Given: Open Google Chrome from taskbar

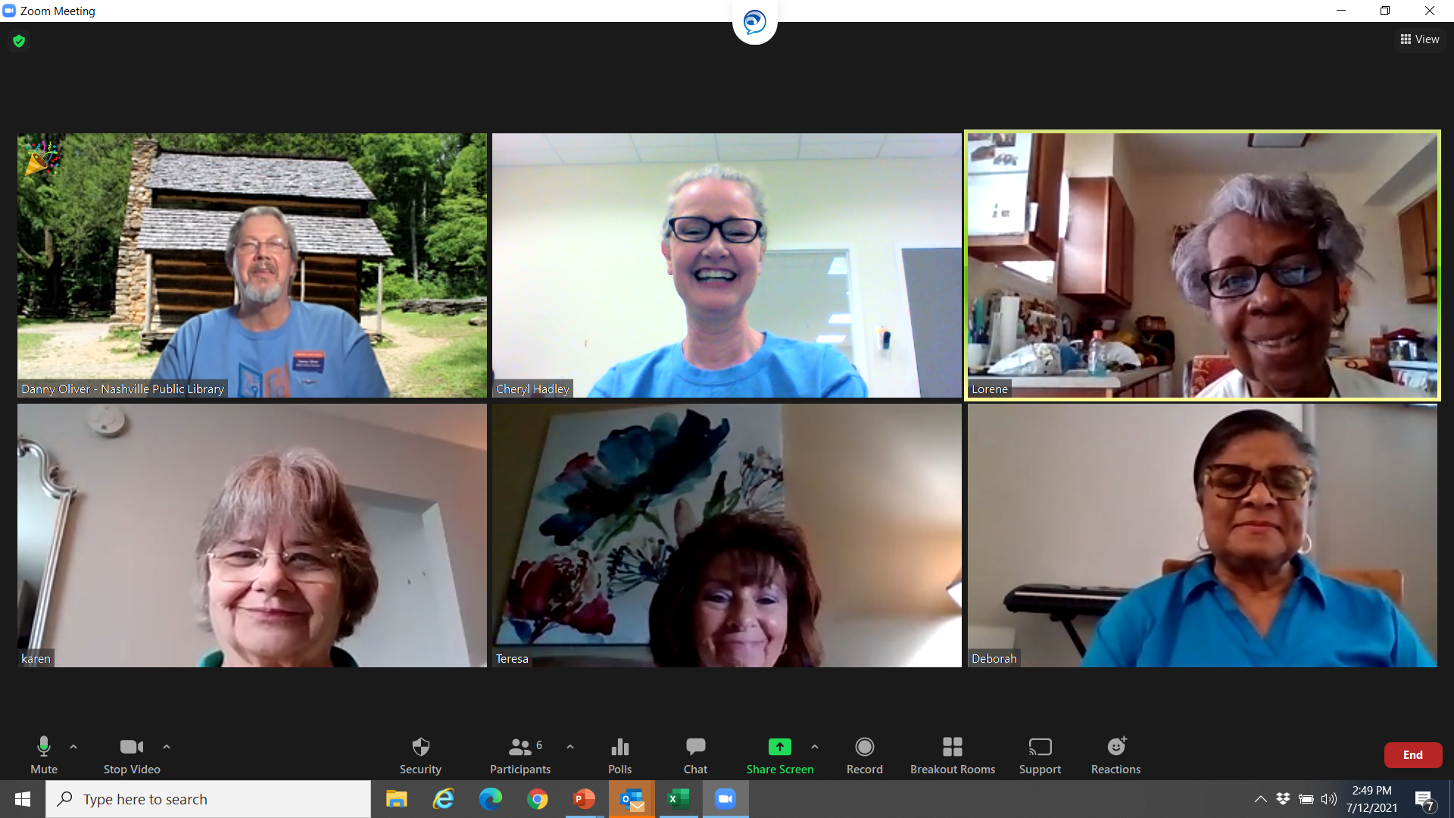Looking at the screenshot, I should (x=538, y=799).
